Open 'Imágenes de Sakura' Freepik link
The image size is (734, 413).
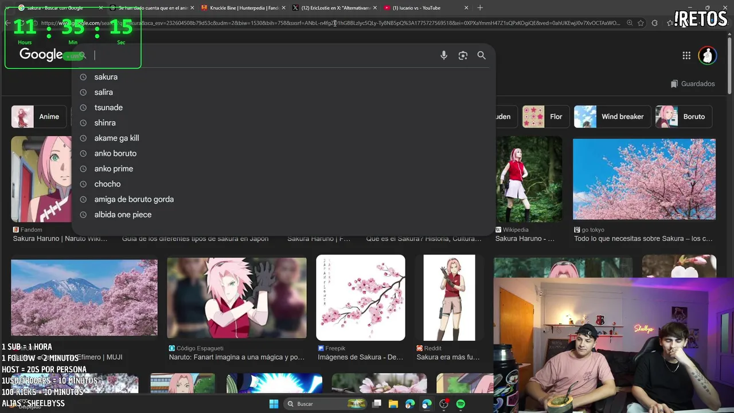tap(361, 357)
